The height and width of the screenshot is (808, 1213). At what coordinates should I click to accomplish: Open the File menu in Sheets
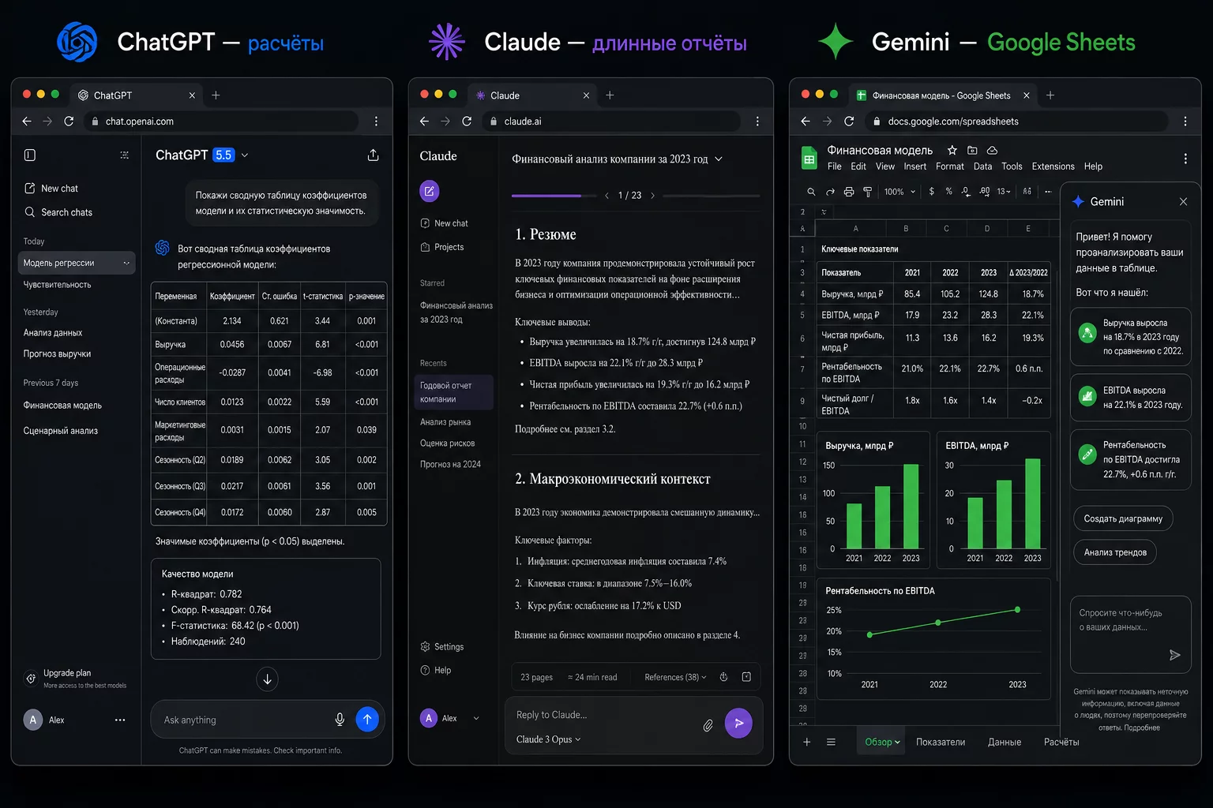coord(834,166)
